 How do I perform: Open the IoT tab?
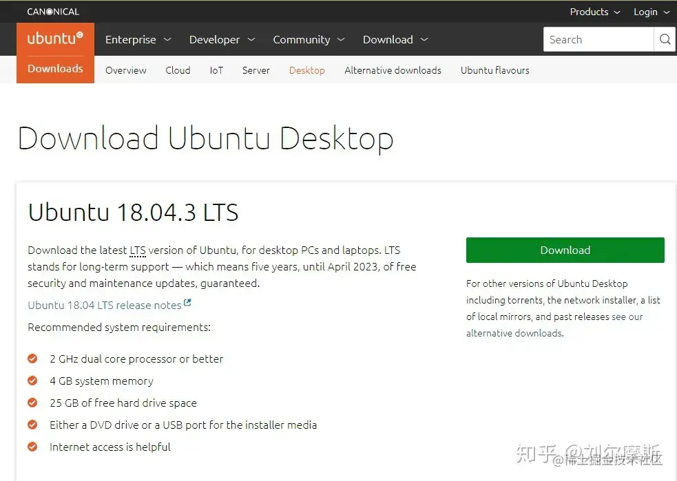click(x=216, y=70)
